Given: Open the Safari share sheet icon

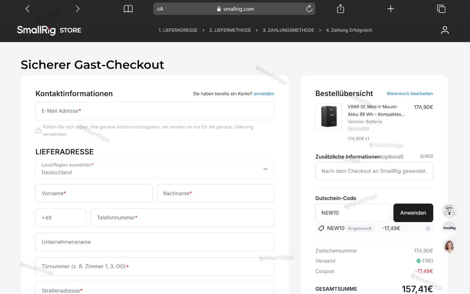Looking at the screenshot, I should point(340,9).
